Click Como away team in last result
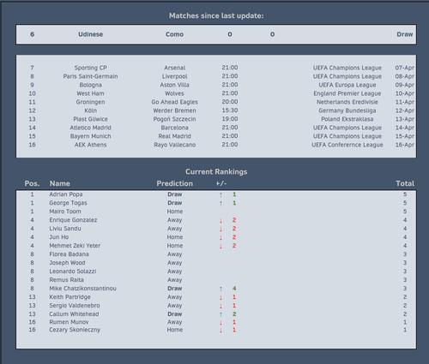429x364 pixels. tap(174, 34)
